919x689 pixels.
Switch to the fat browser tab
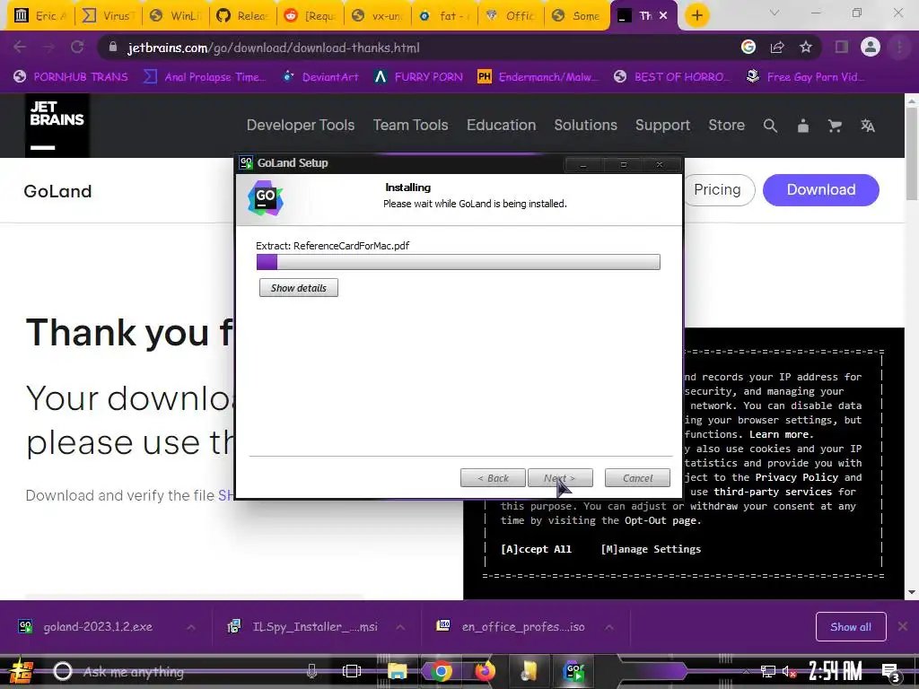(x=445, y=16)
